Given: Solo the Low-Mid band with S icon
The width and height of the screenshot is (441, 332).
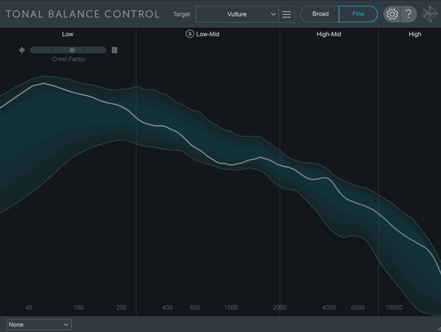Looking at the screenshot, I should tap(190, 34).
